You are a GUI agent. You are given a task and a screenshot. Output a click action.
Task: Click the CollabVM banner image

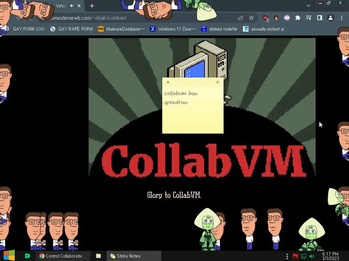tap(202, 107)
